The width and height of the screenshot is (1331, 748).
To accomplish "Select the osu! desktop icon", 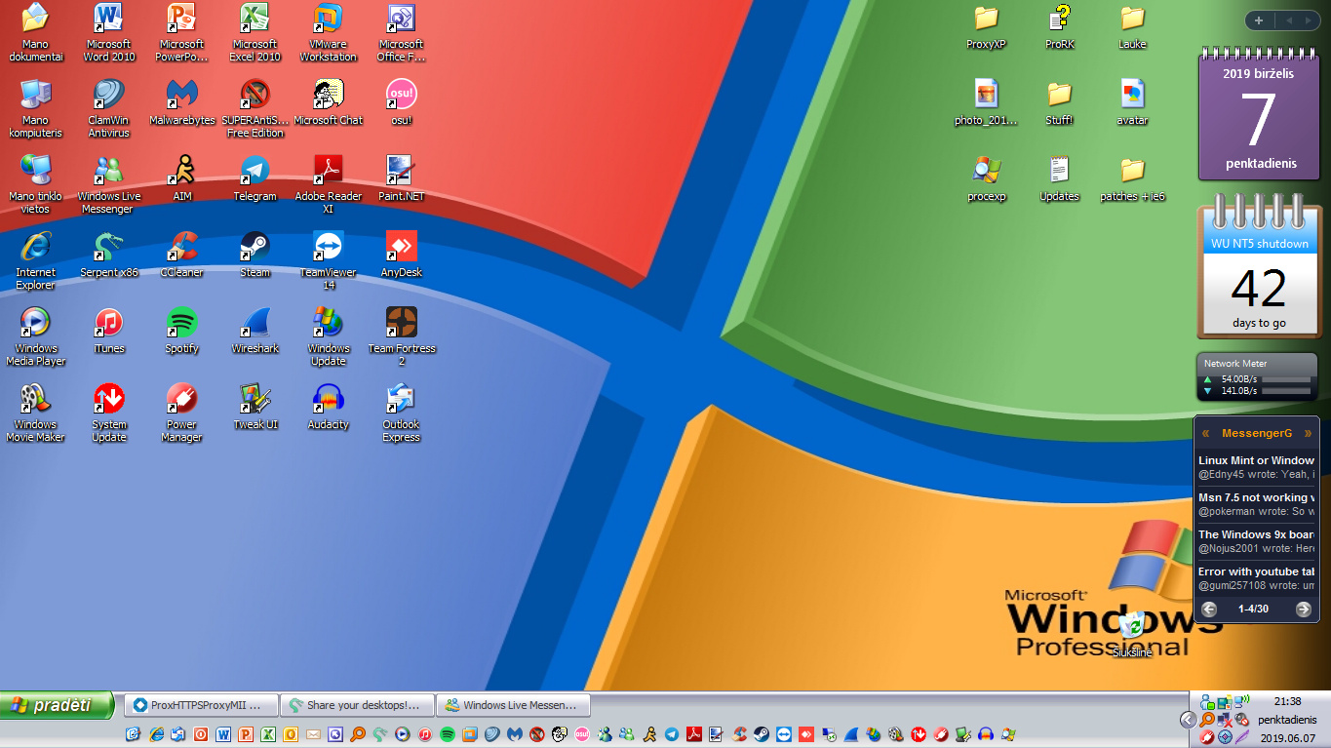I will click(x=401, y=103).
